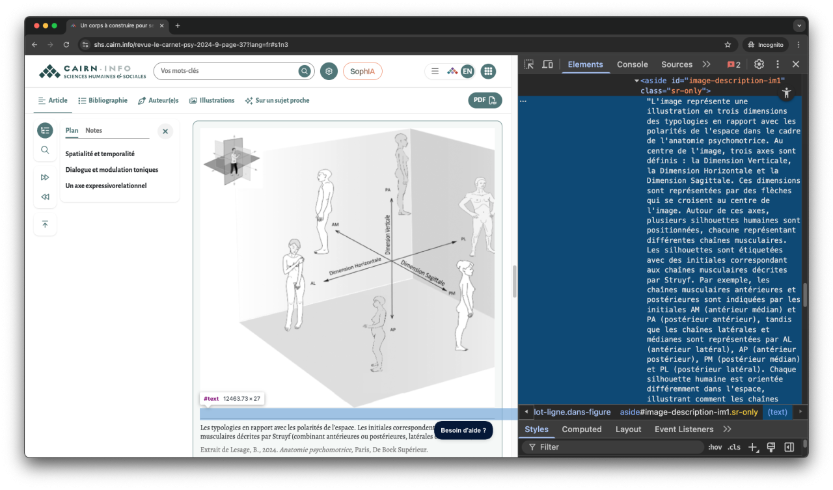Select the DevTools inspect element tool
This screenshot has height=490, width=833.
[529, 64]
